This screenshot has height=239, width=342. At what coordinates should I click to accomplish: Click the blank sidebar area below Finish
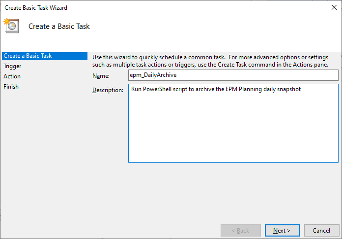point(44,157)
